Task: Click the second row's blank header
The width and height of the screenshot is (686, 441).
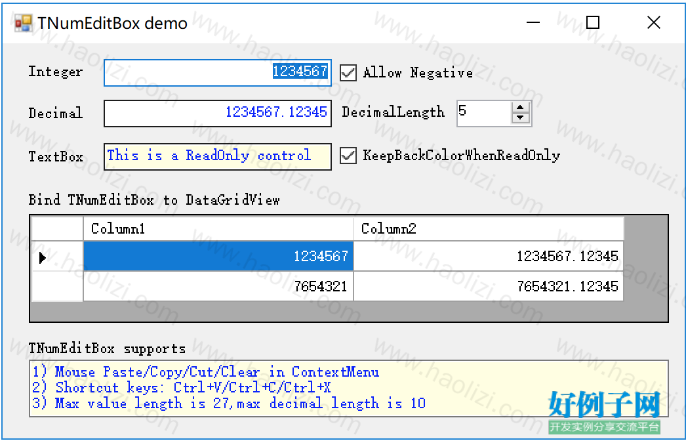Action: point(57,286)
